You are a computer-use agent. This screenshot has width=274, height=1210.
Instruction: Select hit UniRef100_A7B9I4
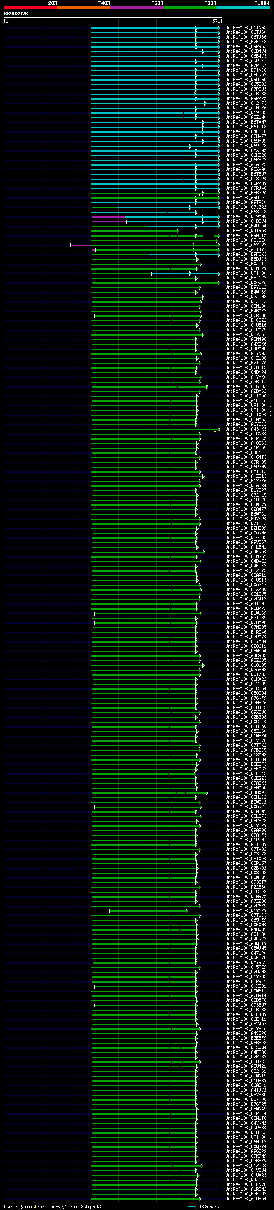[246, 996]
